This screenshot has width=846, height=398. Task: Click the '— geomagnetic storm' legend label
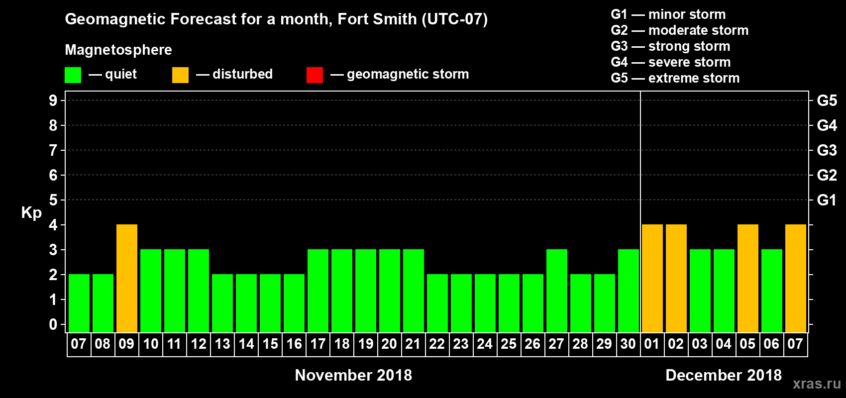400,74
